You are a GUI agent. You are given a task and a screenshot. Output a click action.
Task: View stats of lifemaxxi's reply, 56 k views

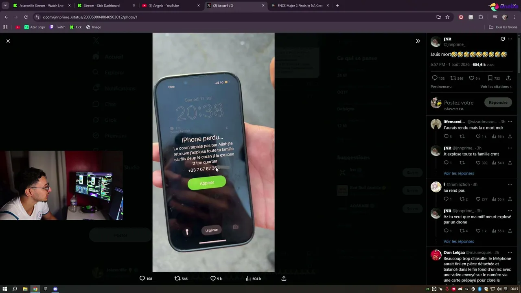coord(498,136)
